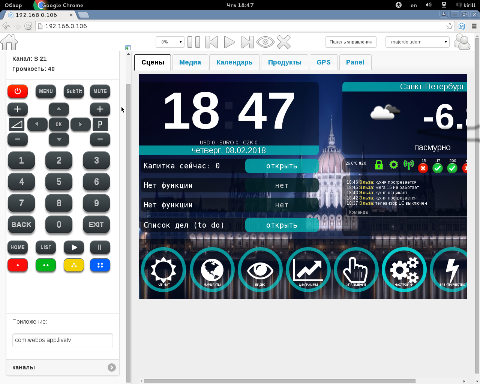The width and height of the screenshot is (480, 384).
Task: Click the blue color button on remote
Action: 100,265
